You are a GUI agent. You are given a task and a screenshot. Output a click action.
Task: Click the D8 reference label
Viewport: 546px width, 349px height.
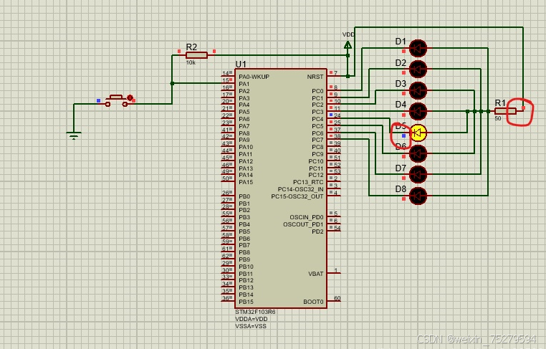coord(401,188)
